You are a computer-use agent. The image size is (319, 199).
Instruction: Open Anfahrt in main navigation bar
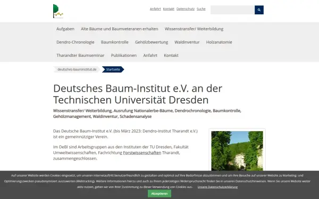click(150, 55)
